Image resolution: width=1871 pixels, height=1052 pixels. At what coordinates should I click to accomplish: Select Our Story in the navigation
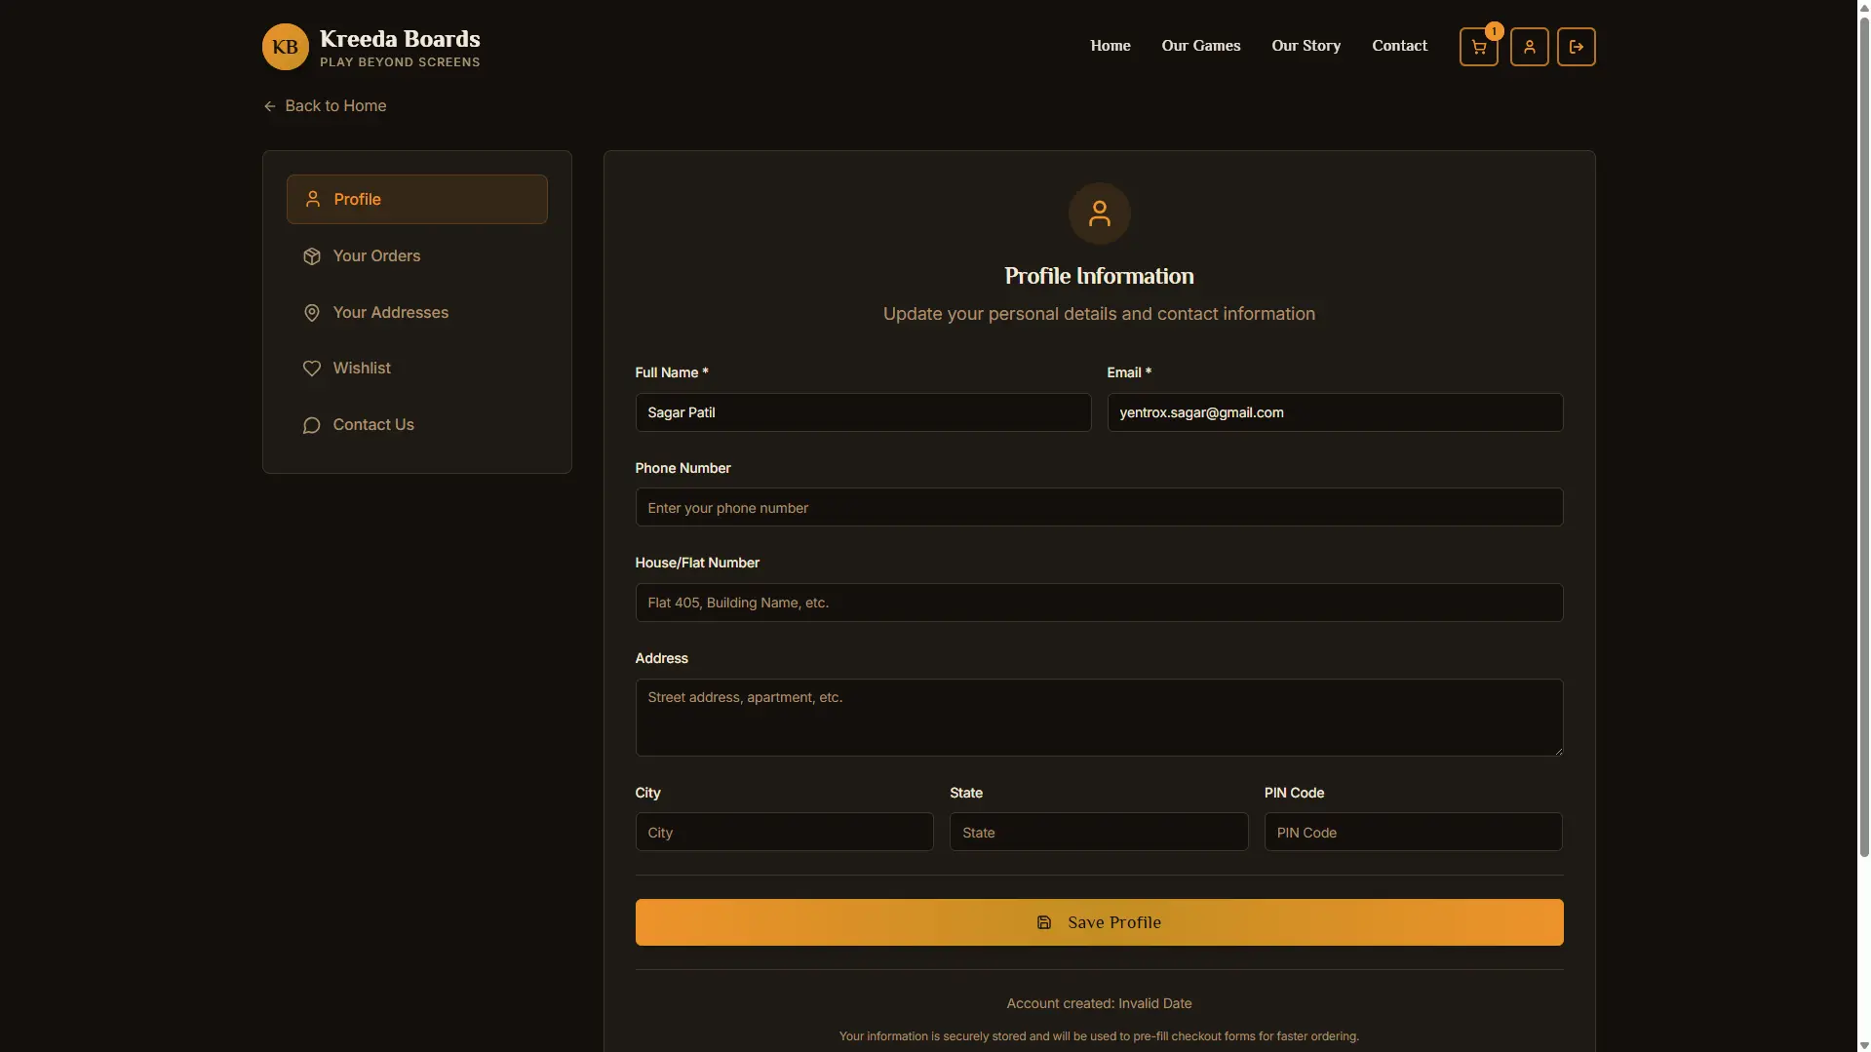[1305, 45]
